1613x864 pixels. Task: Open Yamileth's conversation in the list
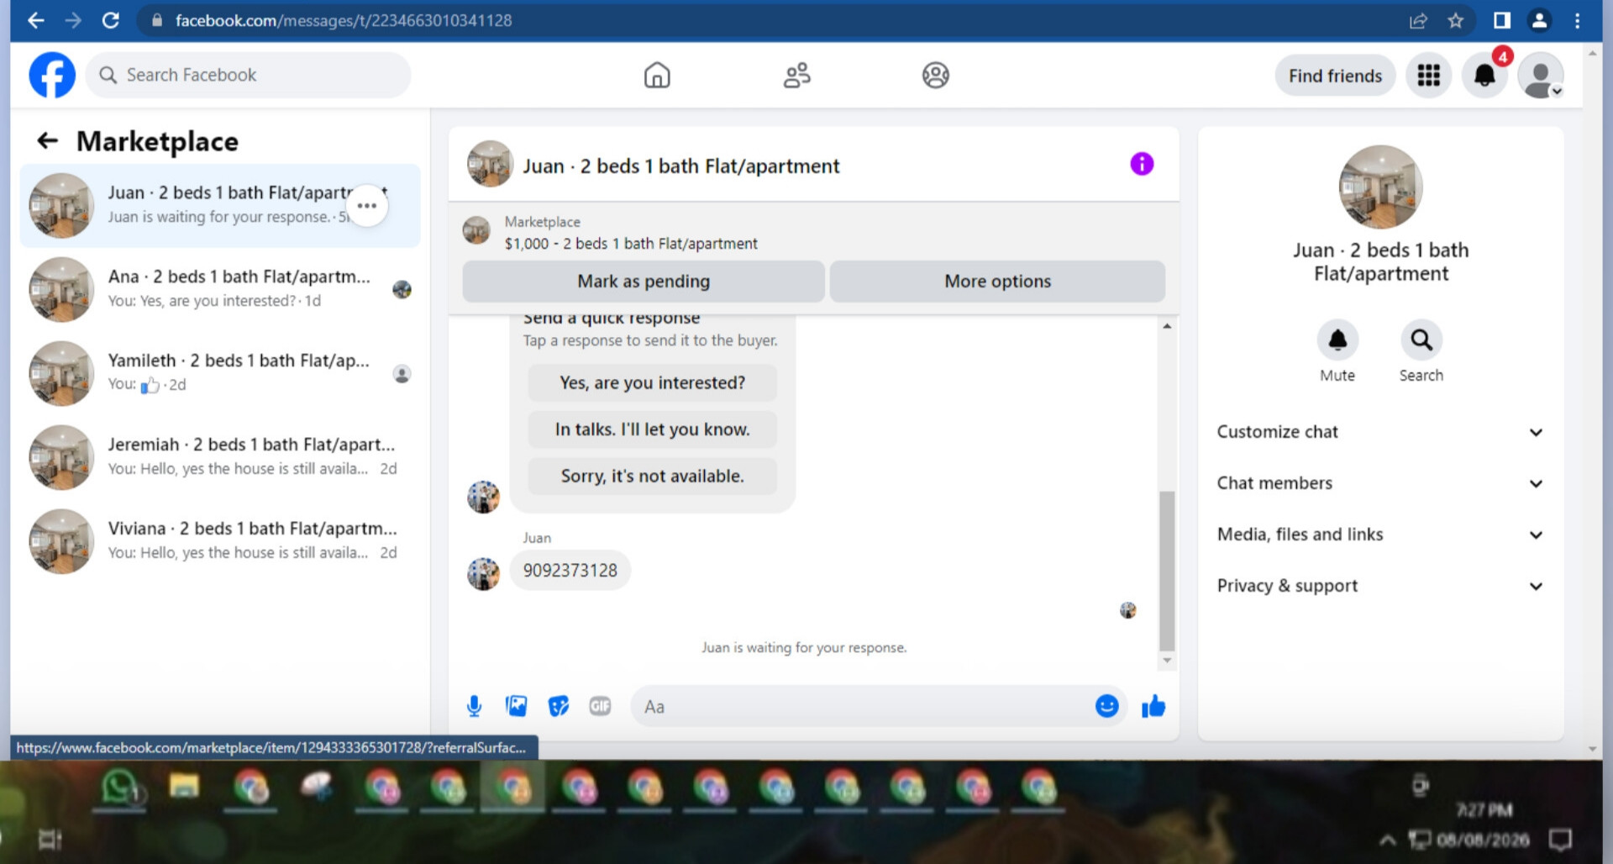tap(220, 373)
